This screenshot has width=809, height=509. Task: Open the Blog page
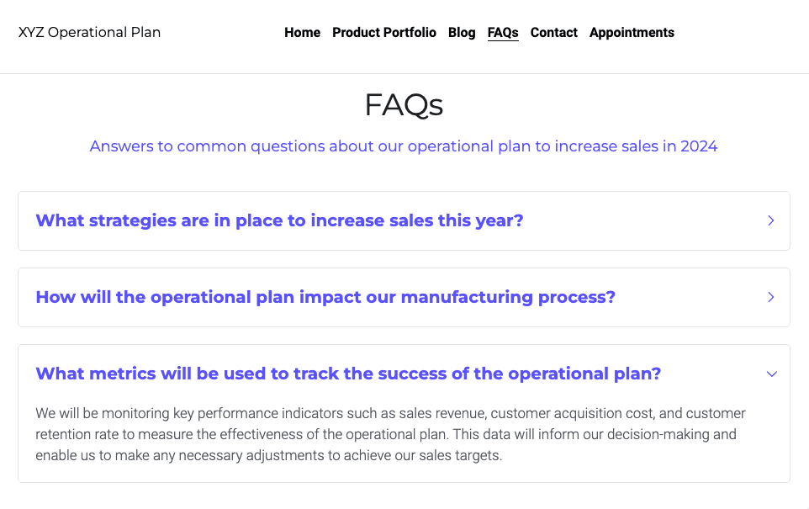[x=462, y=33]
